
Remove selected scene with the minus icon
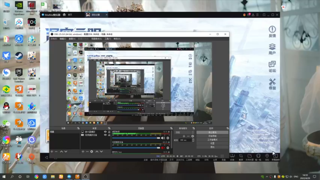click(56, 152)
